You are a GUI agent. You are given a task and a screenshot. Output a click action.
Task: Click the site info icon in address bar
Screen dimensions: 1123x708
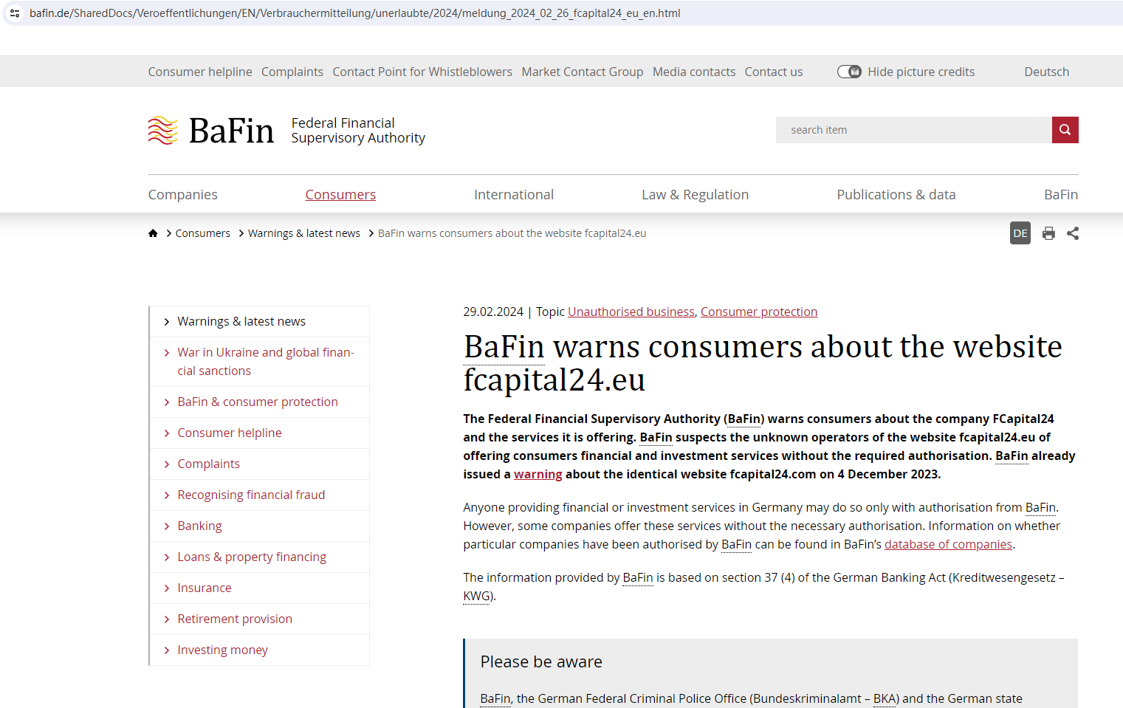[15, 13]
